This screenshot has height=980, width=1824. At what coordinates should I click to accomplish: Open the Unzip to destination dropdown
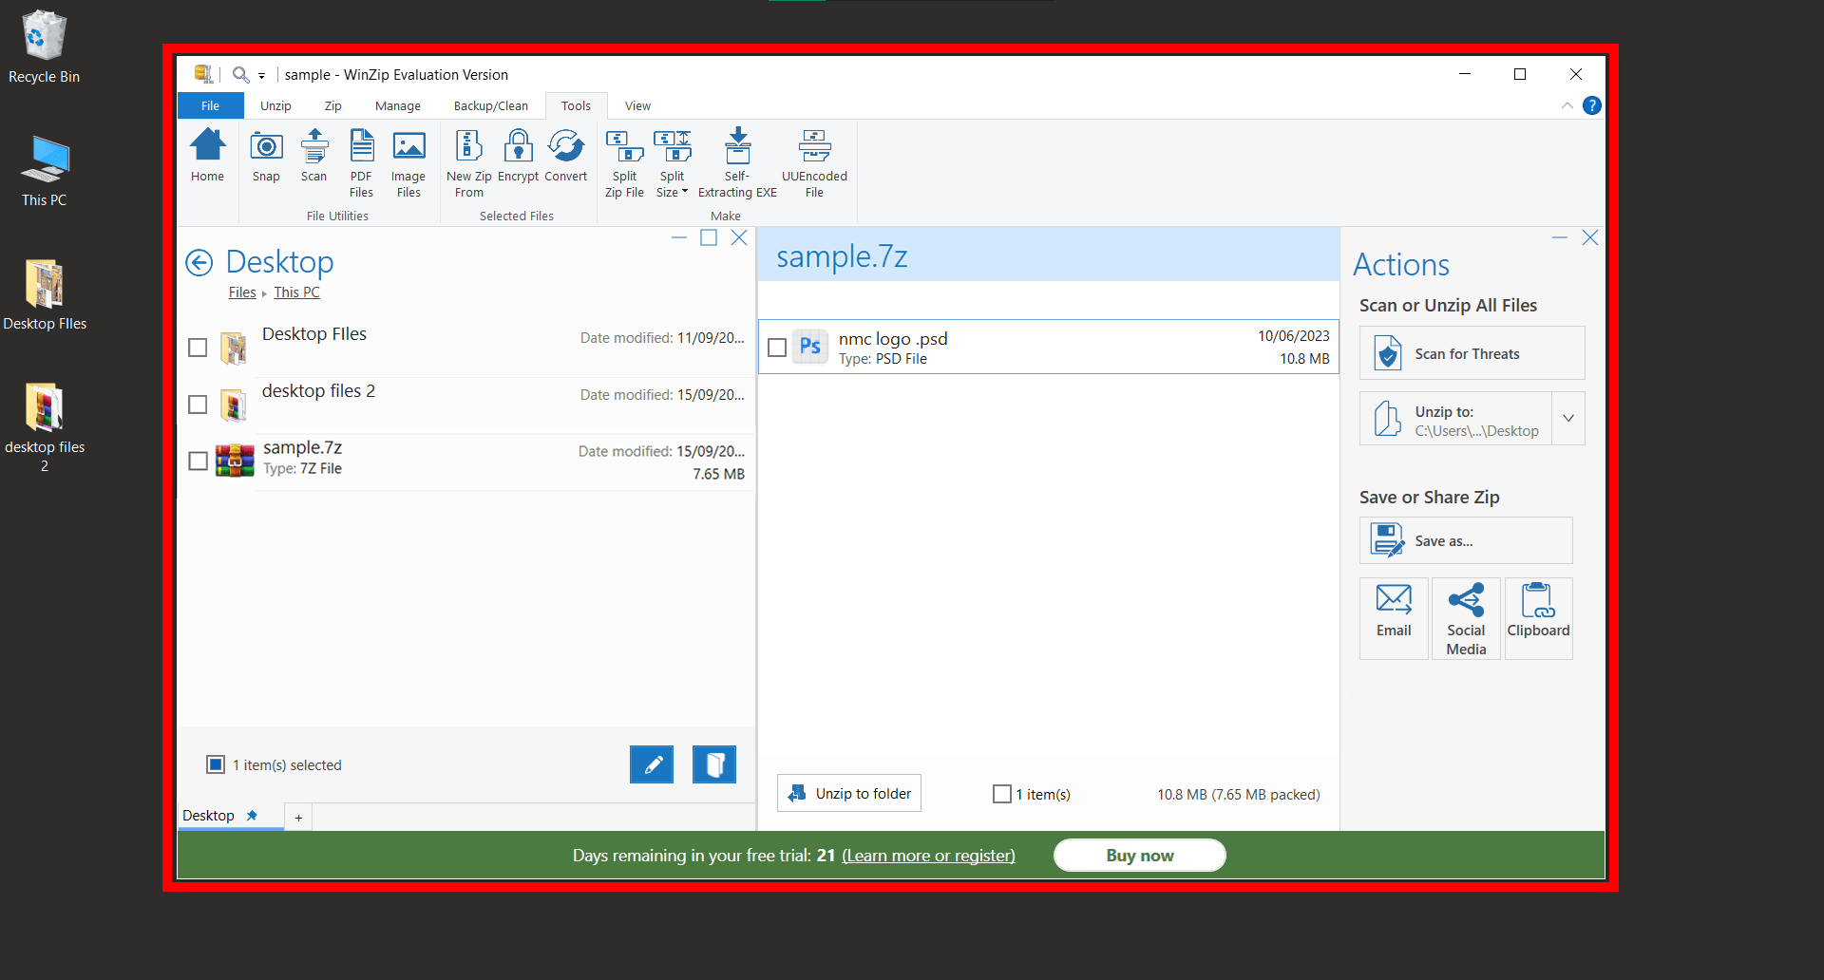[1568, 418]
